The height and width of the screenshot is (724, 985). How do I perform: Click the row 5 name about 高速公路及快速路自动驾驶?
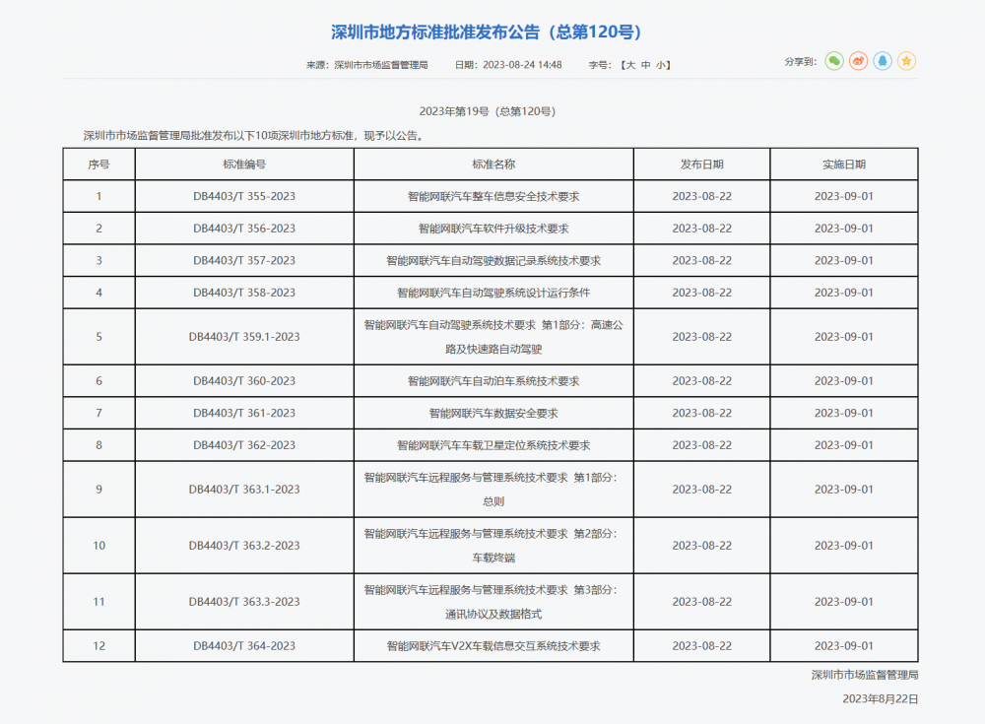tap(493, 337)
